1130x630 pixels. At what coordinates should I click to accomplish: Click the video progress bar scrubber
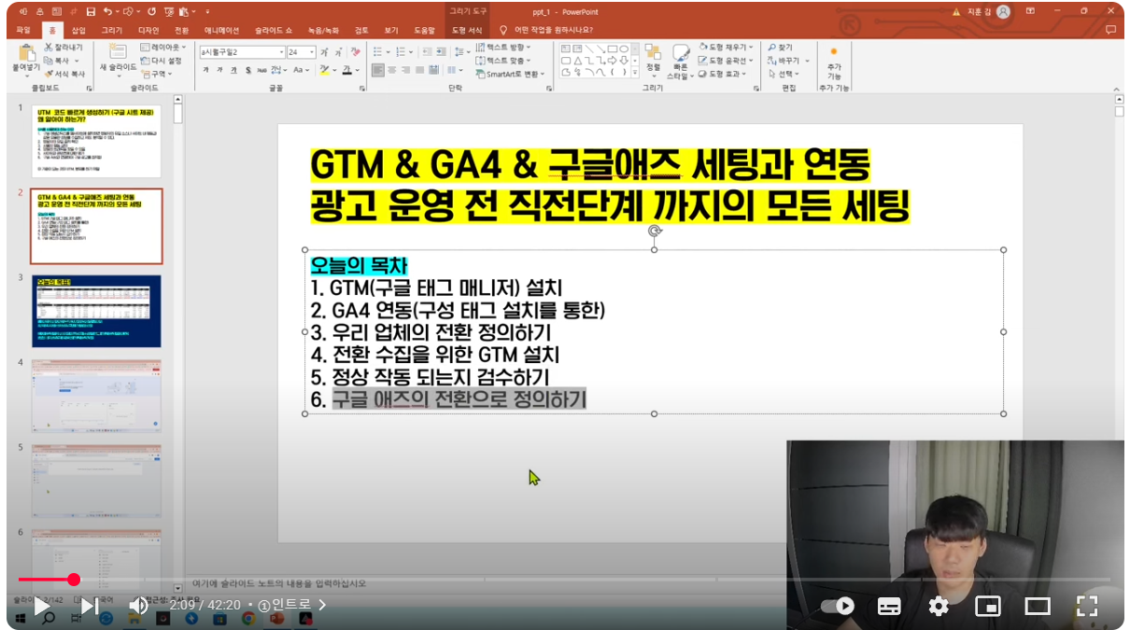(x=74, y=580)
